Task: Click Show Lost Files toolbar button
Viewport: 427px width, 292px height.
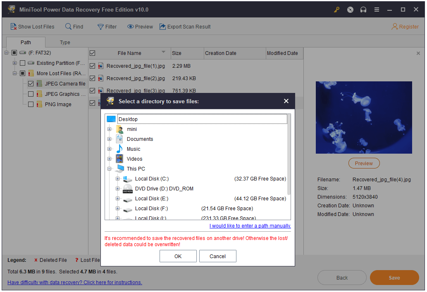Action: (x=32, y=27)
